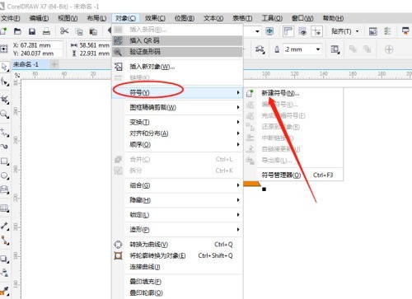The width and height of the screenshot is (412, 299).
Task: Select the Freehand tool in toolbox
Action: (4, 133)
